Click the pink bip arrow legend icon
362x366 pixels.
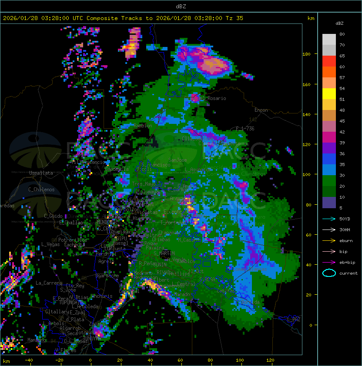(329, 251)
